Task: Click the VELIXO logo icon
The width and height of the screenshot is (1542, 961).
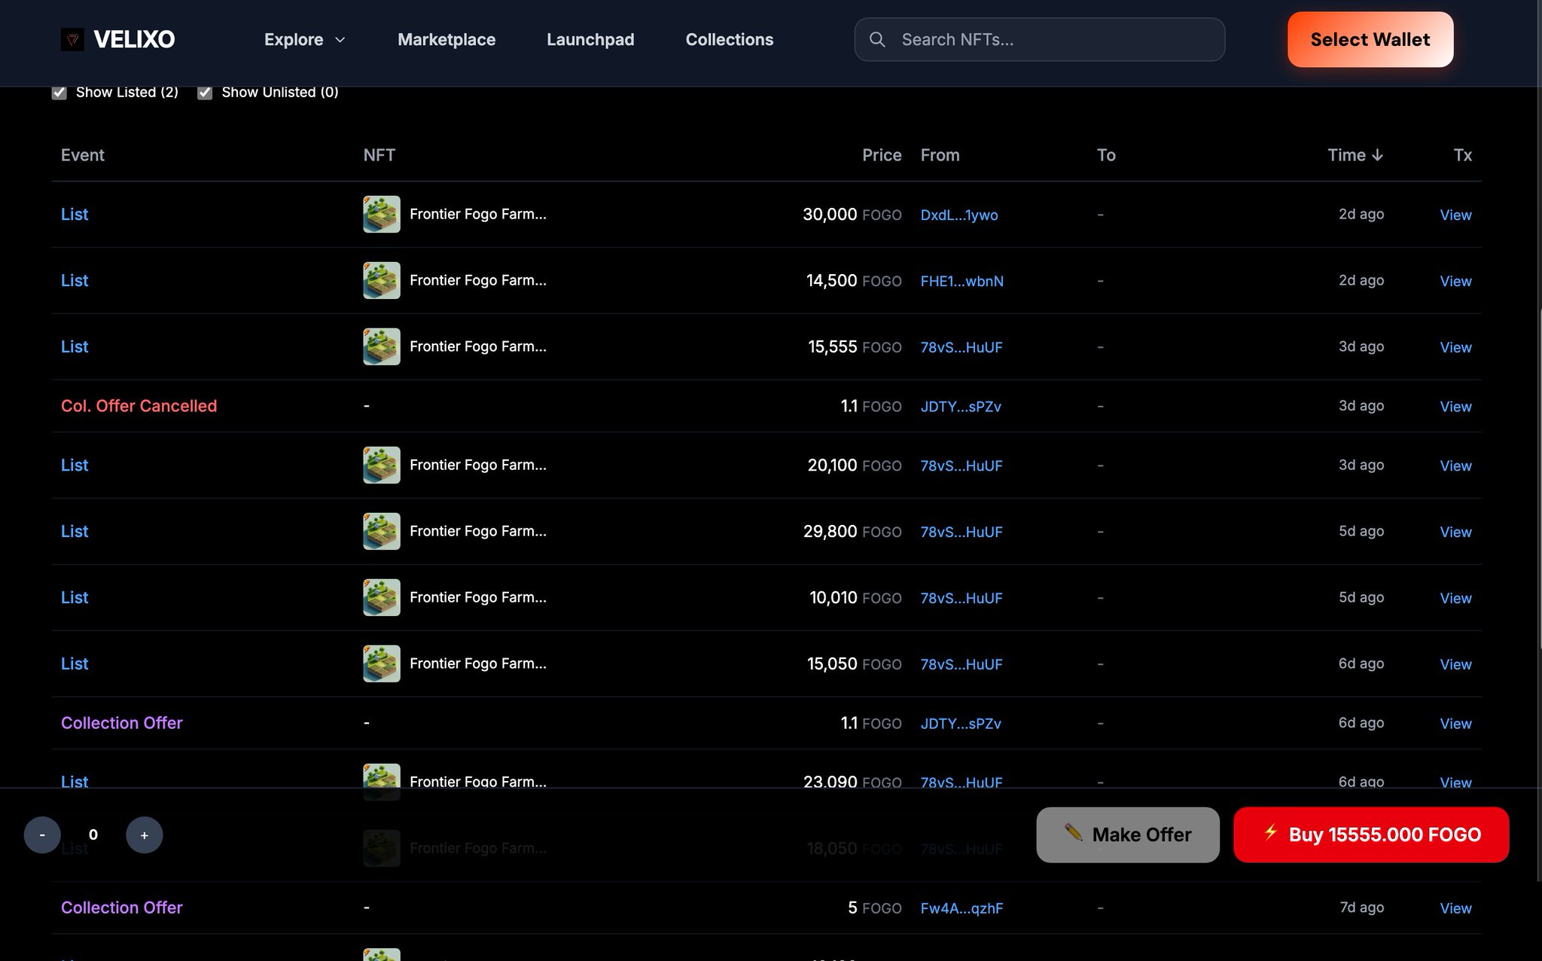Action: tap(72, 39)
